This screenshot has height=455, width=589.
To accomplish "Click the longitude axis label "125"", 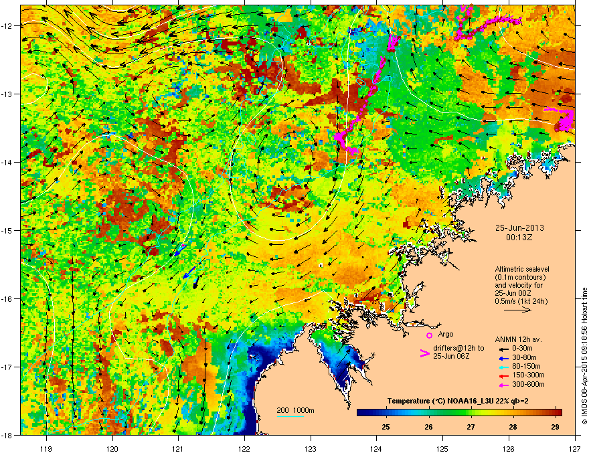I will click(x=442, y=448).
